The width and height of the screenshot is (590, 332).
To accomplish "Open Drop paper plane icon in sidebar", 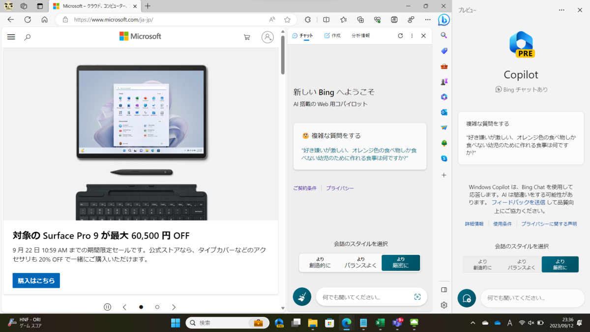I will [x=444, y=128].
